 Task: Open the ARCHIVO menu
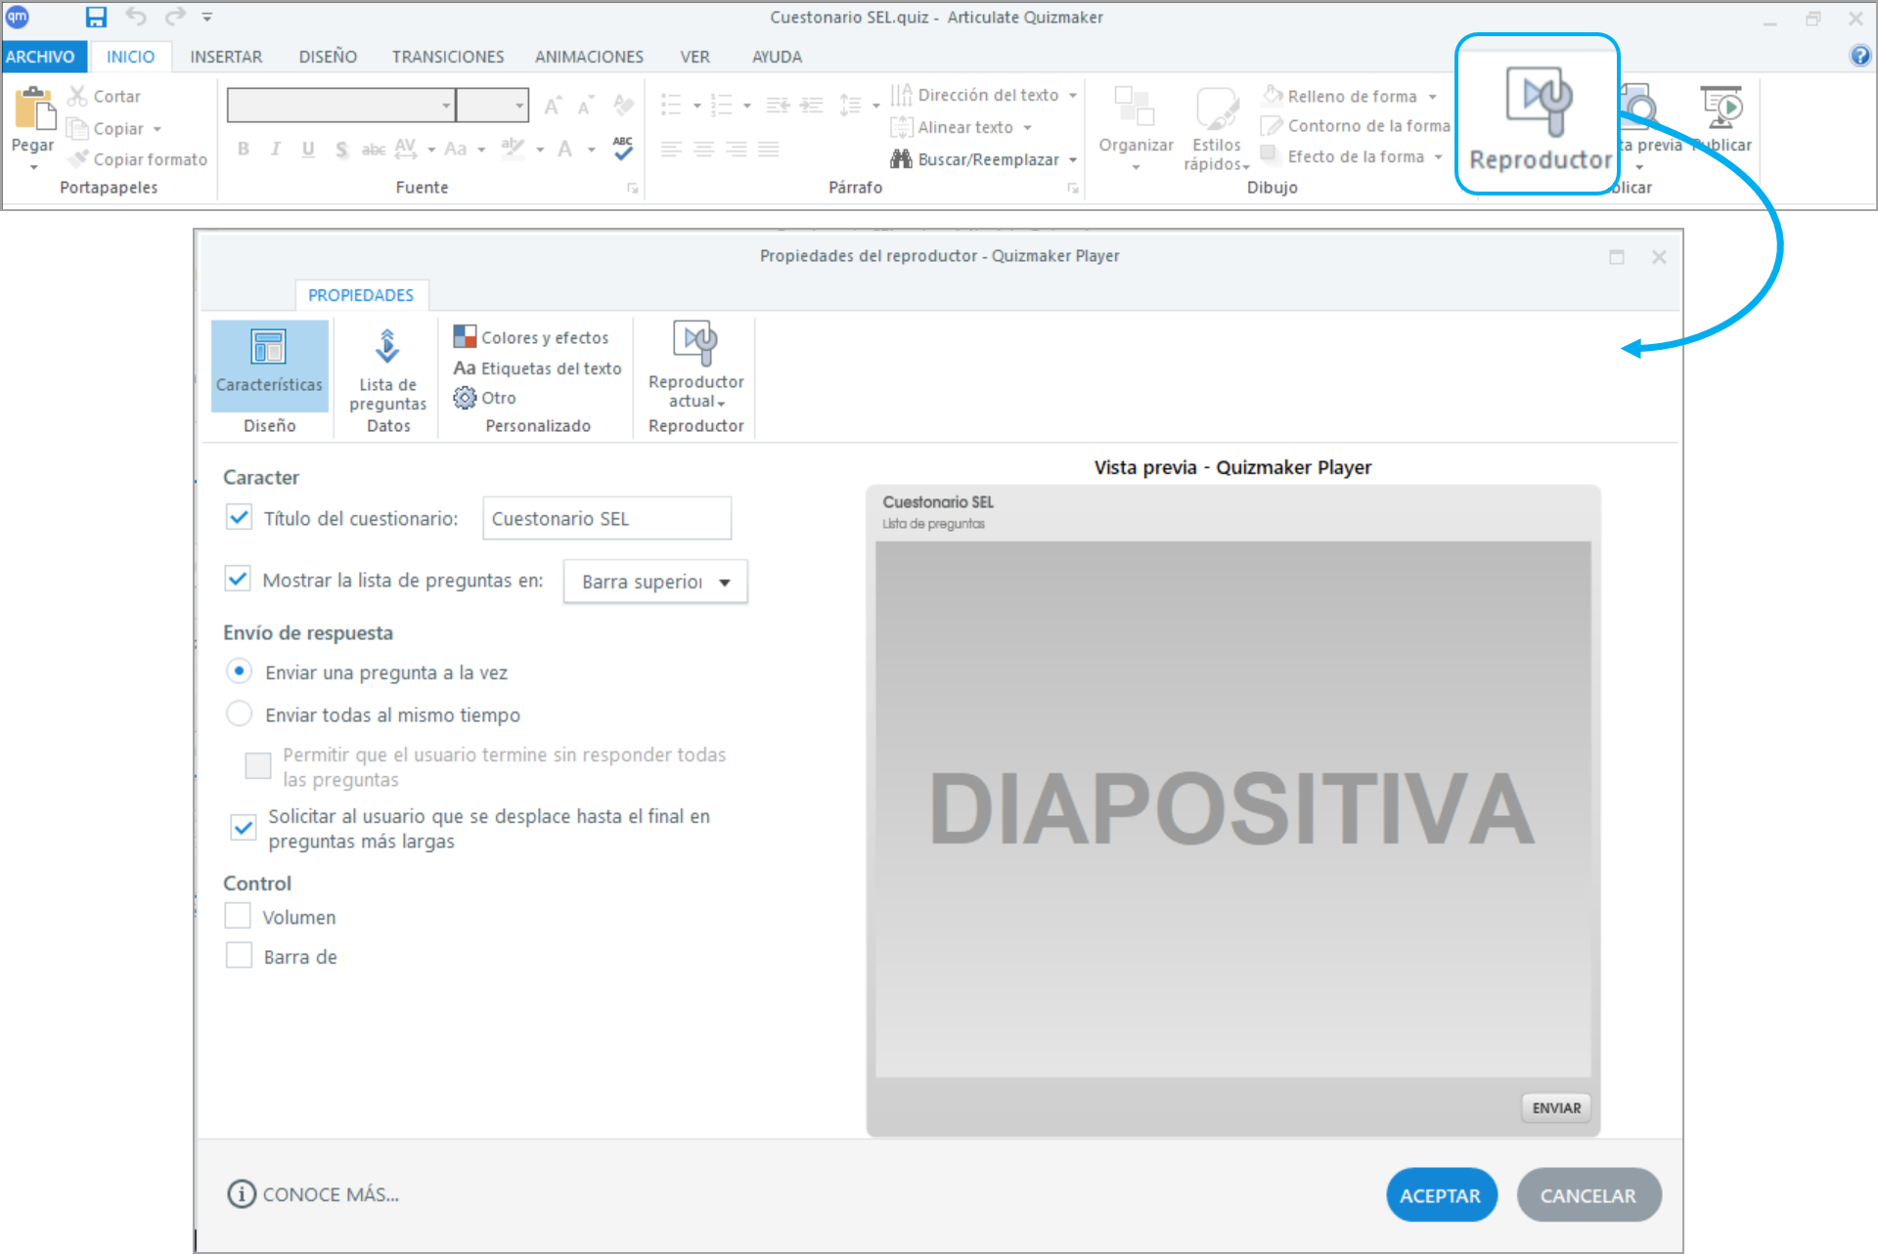[x=40, y=57]
